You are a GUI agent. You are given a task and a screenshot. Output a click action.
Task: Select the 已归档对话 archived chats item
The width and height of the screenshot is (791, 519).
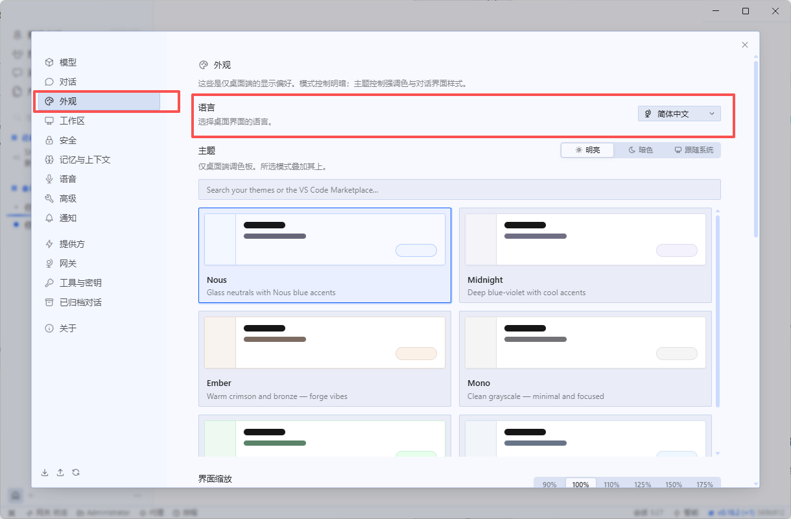pos(99,302)
